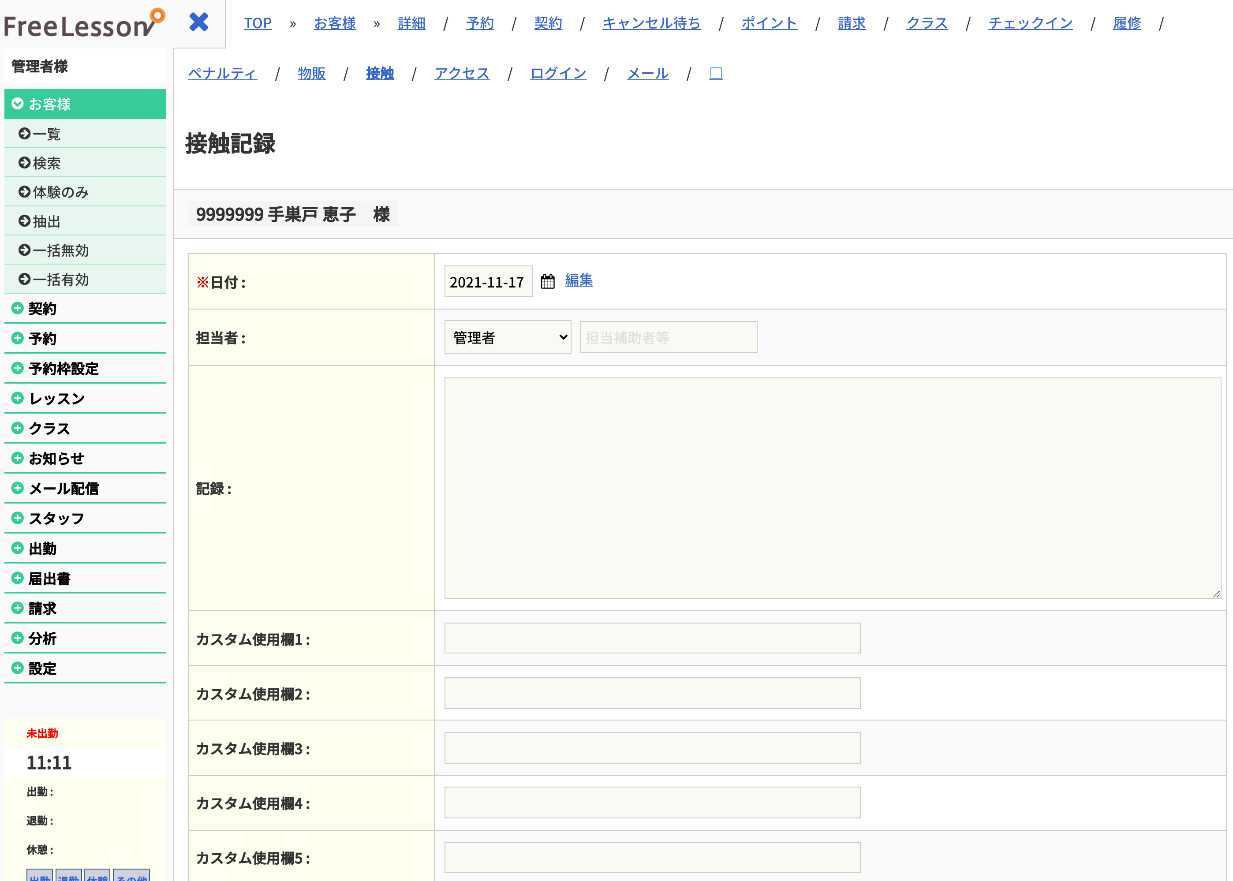Open the 予約 tab link in top navigation
Viewport: 1233px width, 881px height.
480,23
